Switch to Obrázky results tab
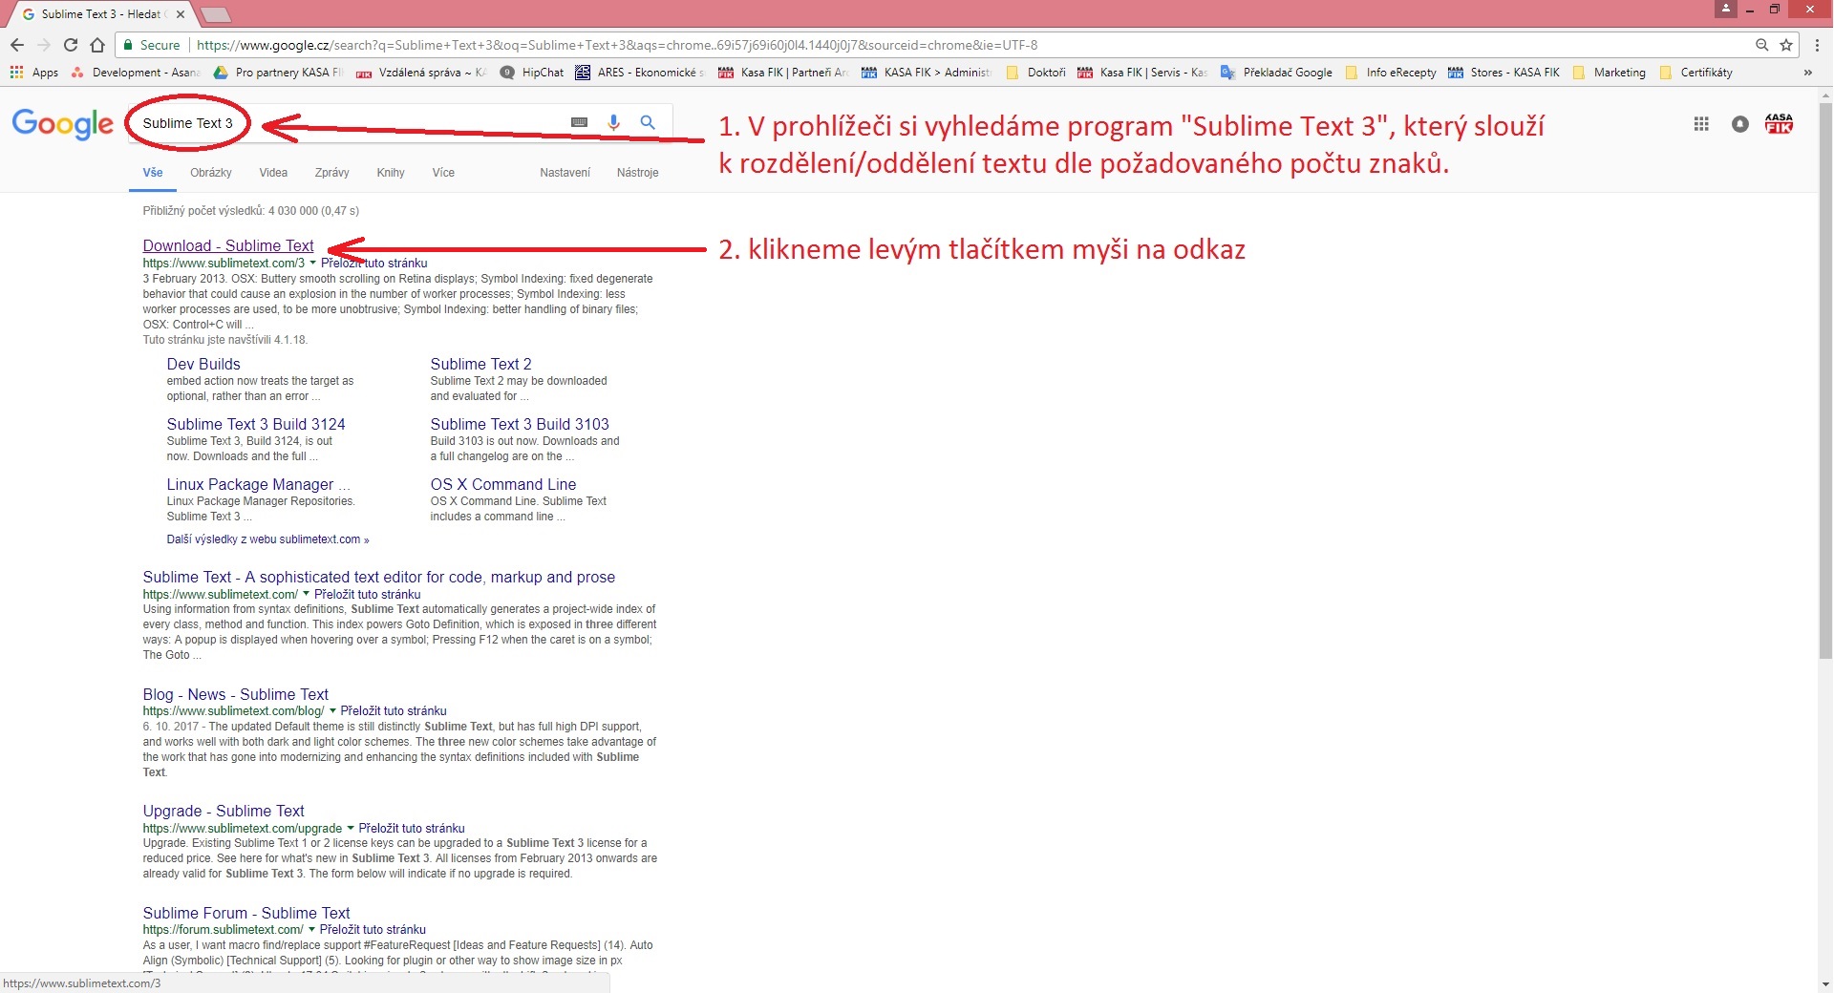Image resolution: width=1834 pixels, height=993 pixels. pos(211,173)
